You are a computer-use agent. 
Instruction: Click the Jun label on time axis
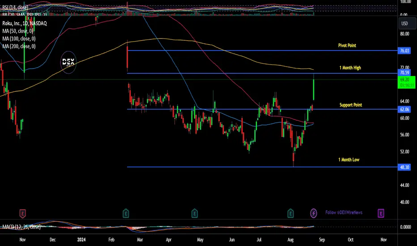232,240
